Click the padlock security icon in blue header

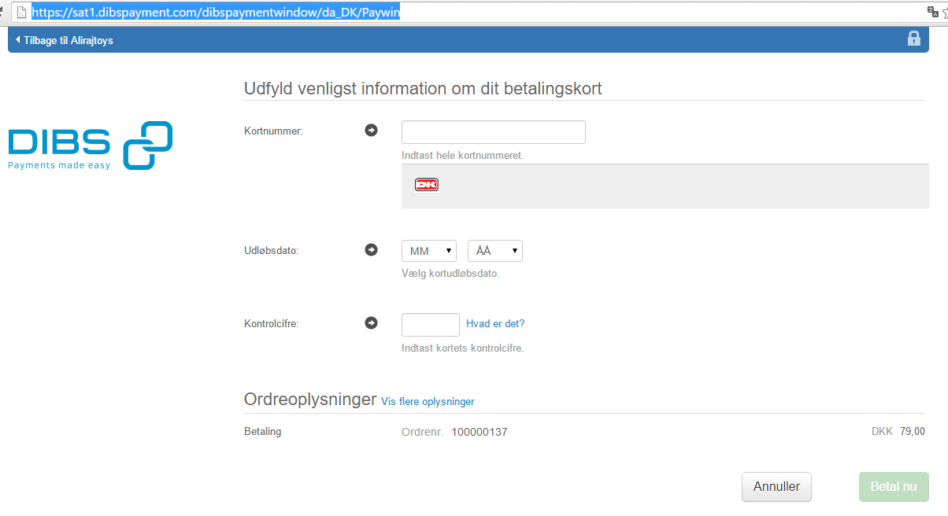913,39
